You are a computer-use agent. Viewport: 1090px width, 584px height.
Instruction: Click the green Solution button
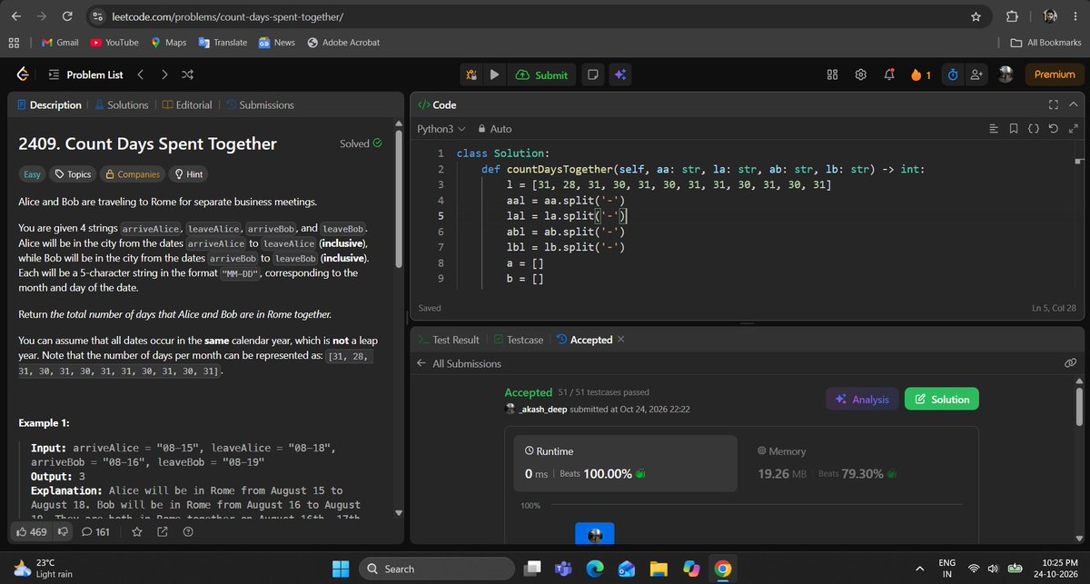tap(943, 399)
